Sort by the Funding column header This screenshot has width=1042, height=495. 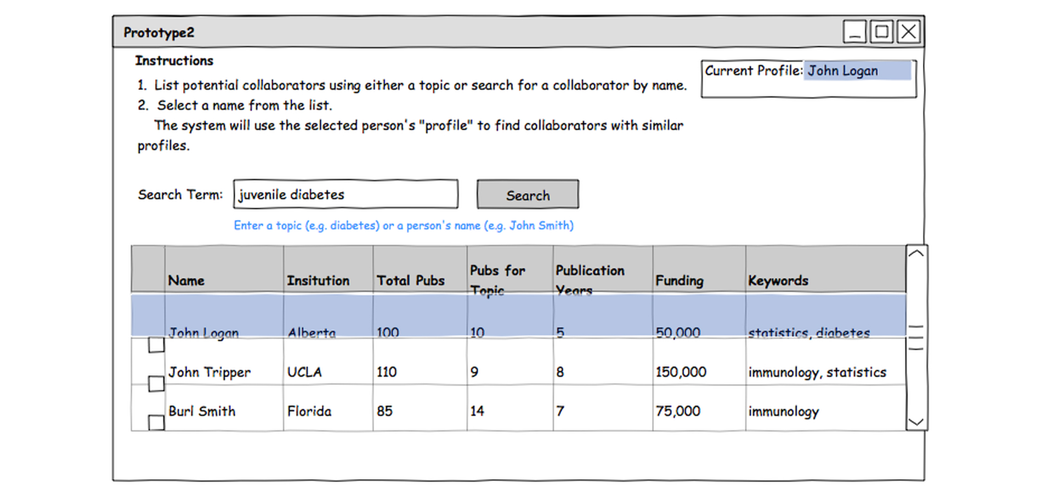pos(679,280)
